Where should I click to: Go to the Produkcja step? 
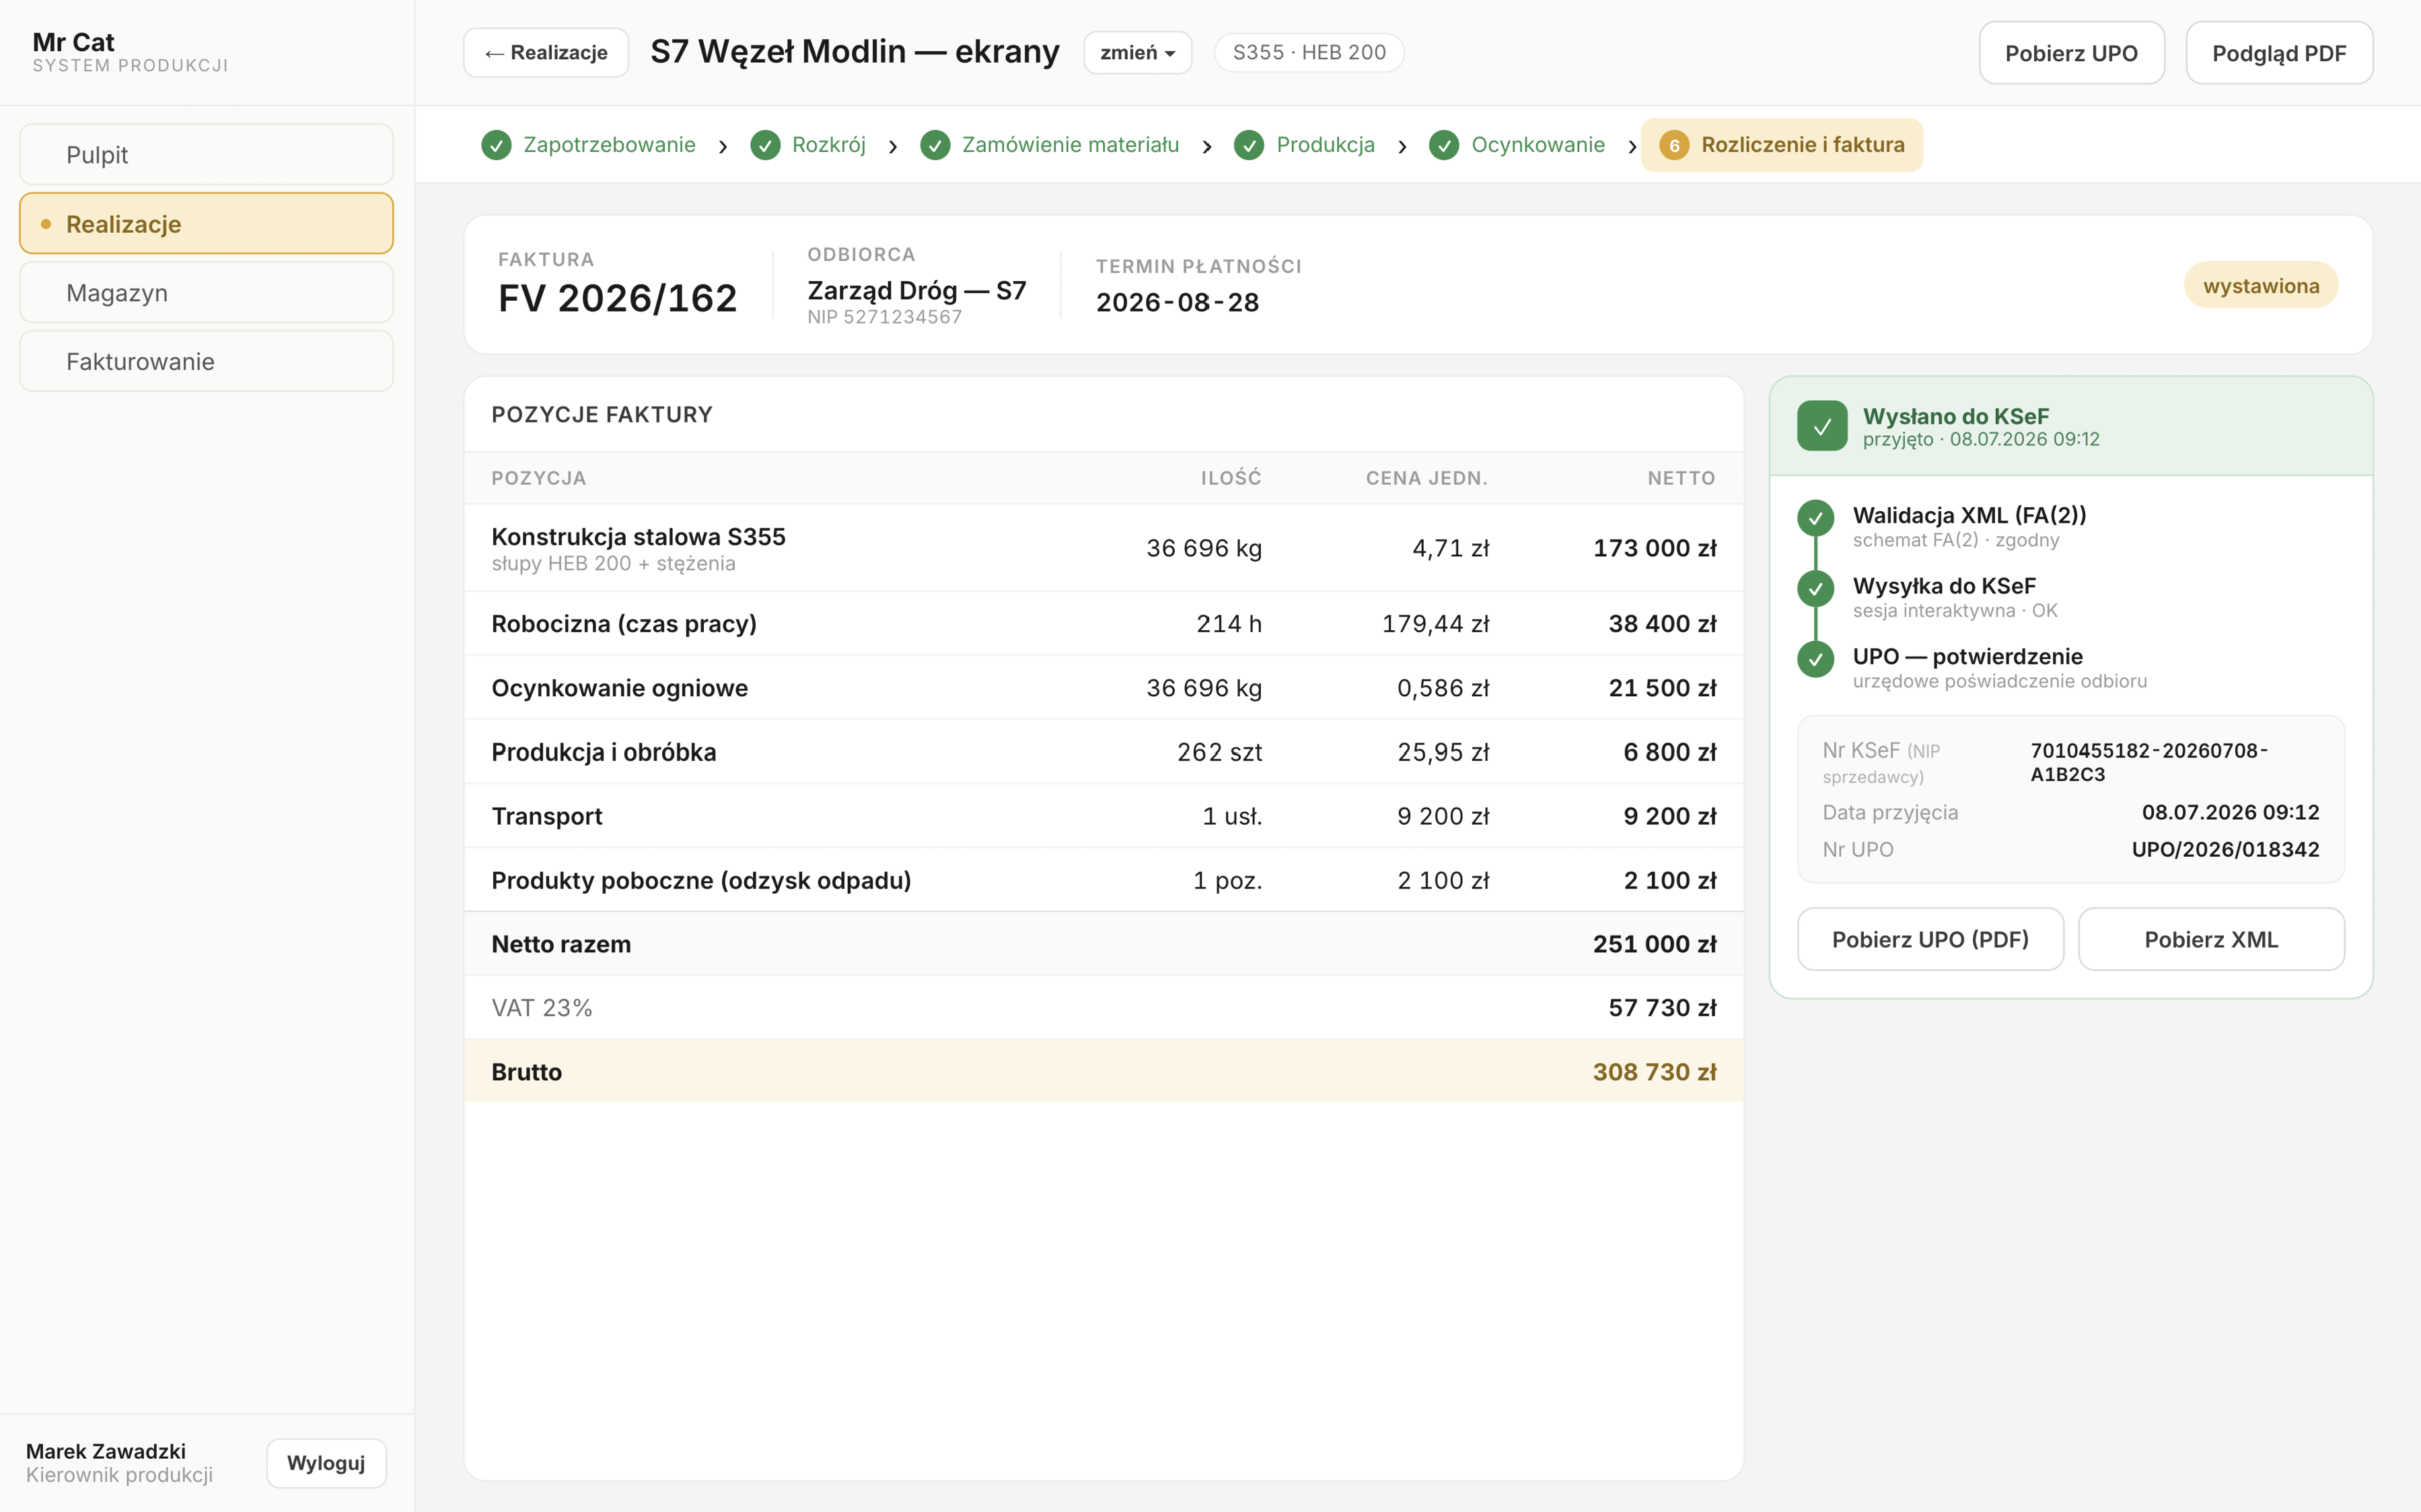click(x=1305, y=146)
